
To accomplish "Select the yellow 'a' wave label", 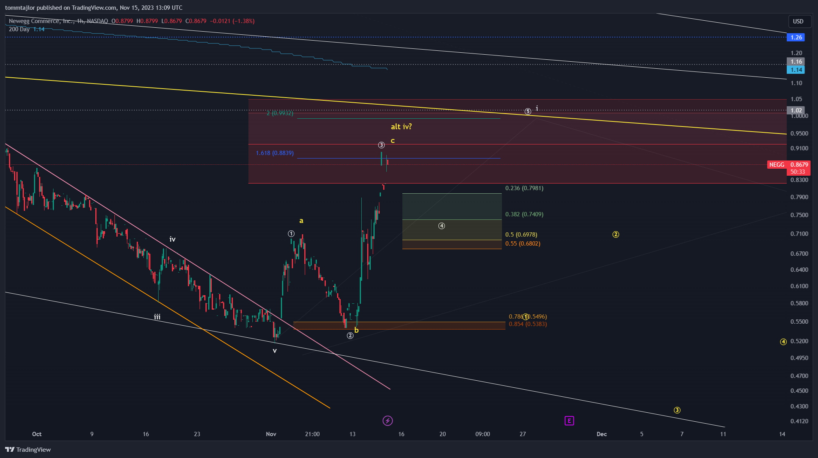I will [x=301, y=221].
